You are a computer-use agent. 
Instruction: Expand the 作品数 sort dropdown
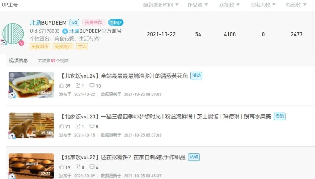coord(198,5)
